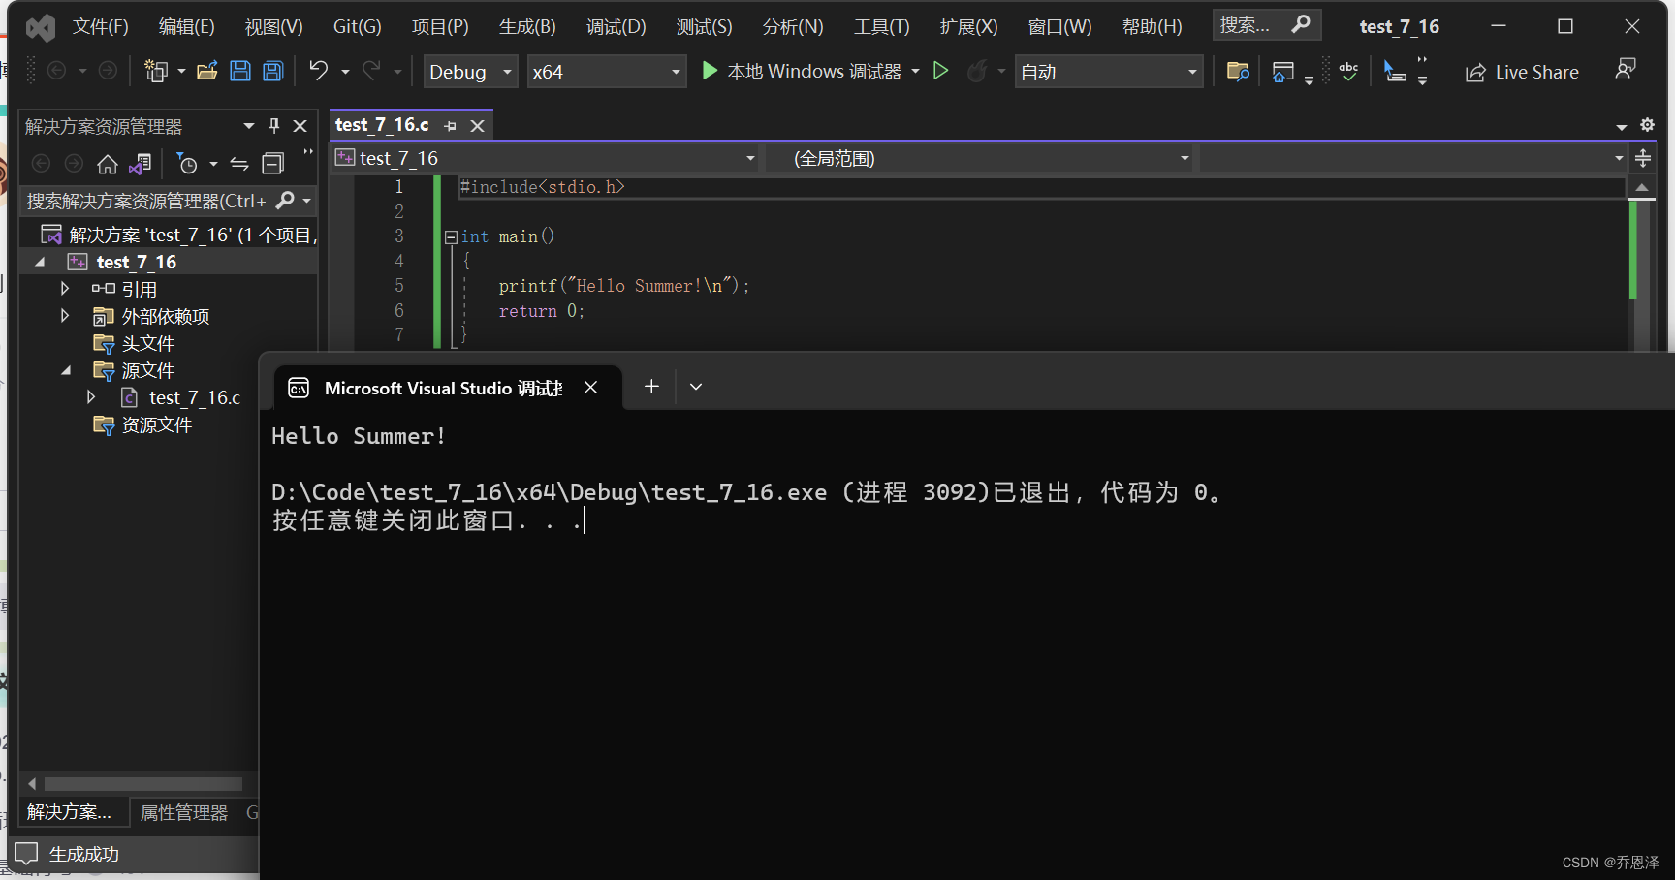This screenshot has height=880, width=1675.
Task: Click the Save All (全部保存) icon
Action: click(271, 71)
